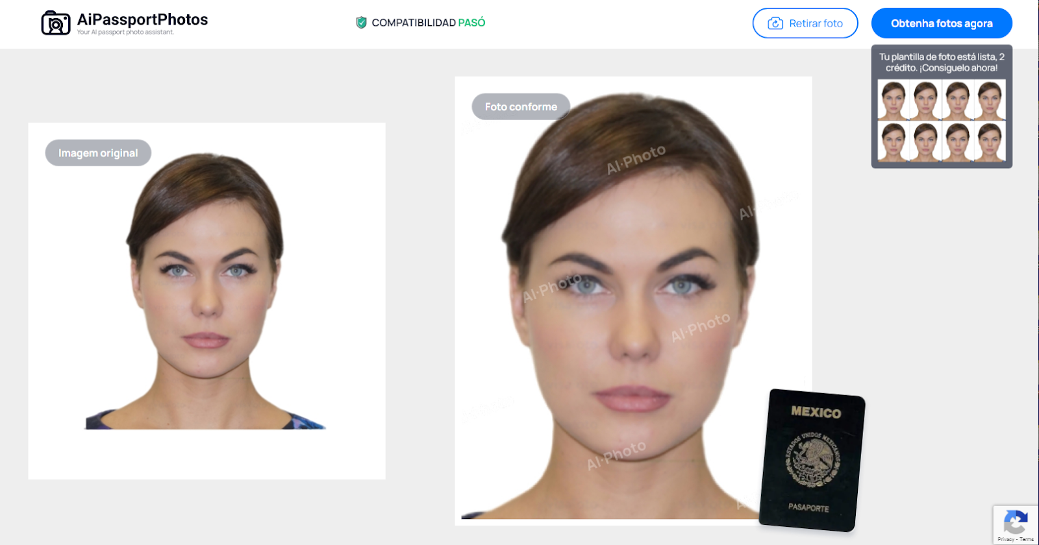This screenshot has width=1039, height=545.
Task: Click the 'Tu plantilla de foto está lista' message
Action: pos(942,62)
